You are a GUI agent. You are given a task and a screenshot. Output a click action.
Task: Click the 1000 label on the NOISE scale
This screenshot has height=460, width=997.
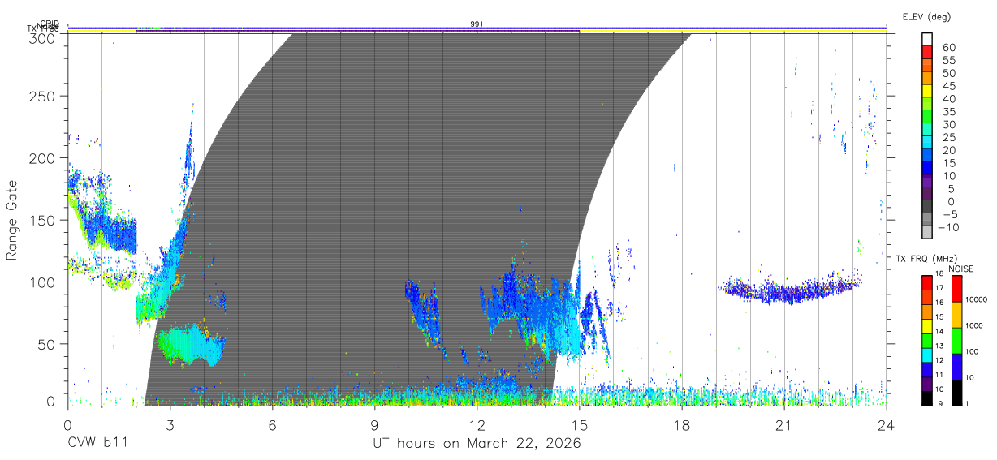click(x=975, y=325)
